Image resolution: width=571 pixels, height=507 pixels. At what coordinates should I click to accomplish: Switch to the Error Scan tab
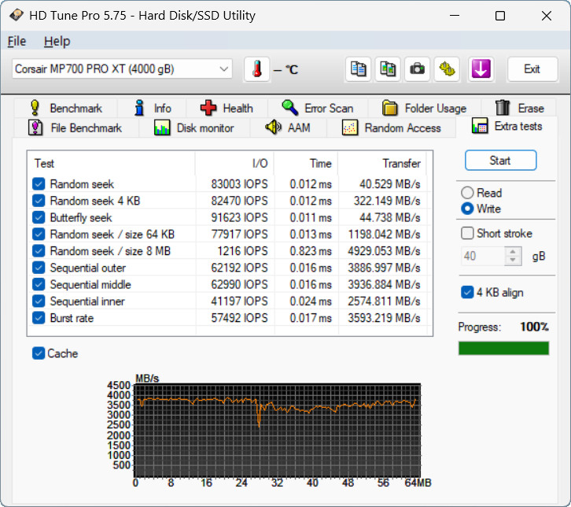click(318, 109)
